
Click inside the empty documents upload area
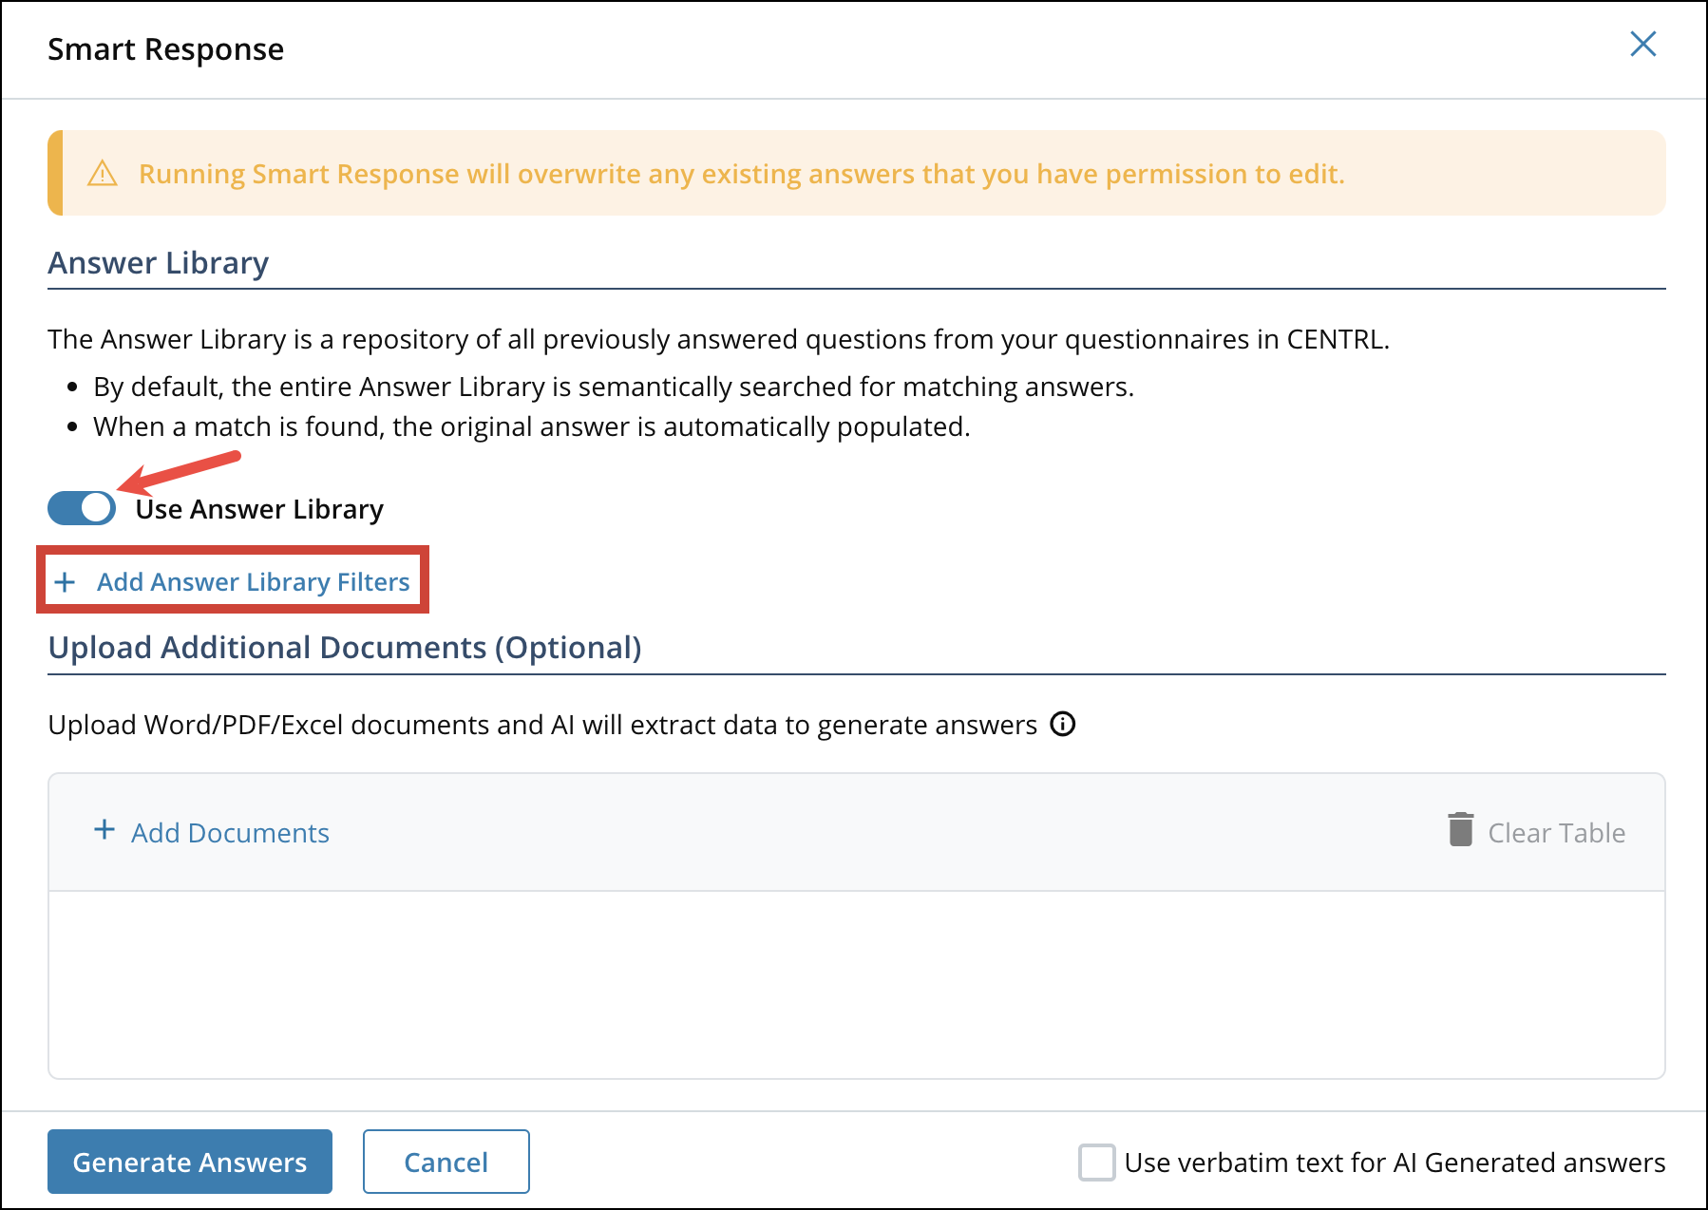click(855, 978)
